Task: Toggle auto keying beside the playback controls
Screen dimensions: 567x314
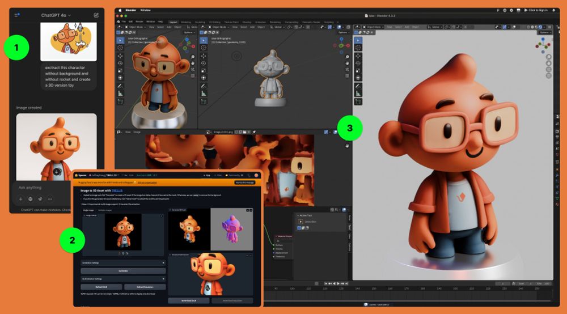Action: pos(317,283)
